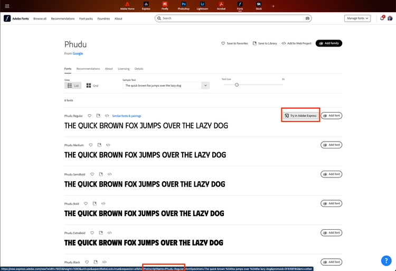The height and width of the screenshot is (271, 396).
Task: Add Phudu SemiBold to web project icon
Action: [110, 174]
